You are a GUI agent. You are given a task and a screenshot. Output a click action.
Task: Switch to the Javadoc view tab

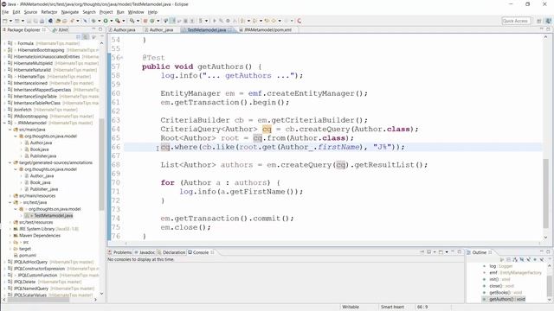[145, 252]
